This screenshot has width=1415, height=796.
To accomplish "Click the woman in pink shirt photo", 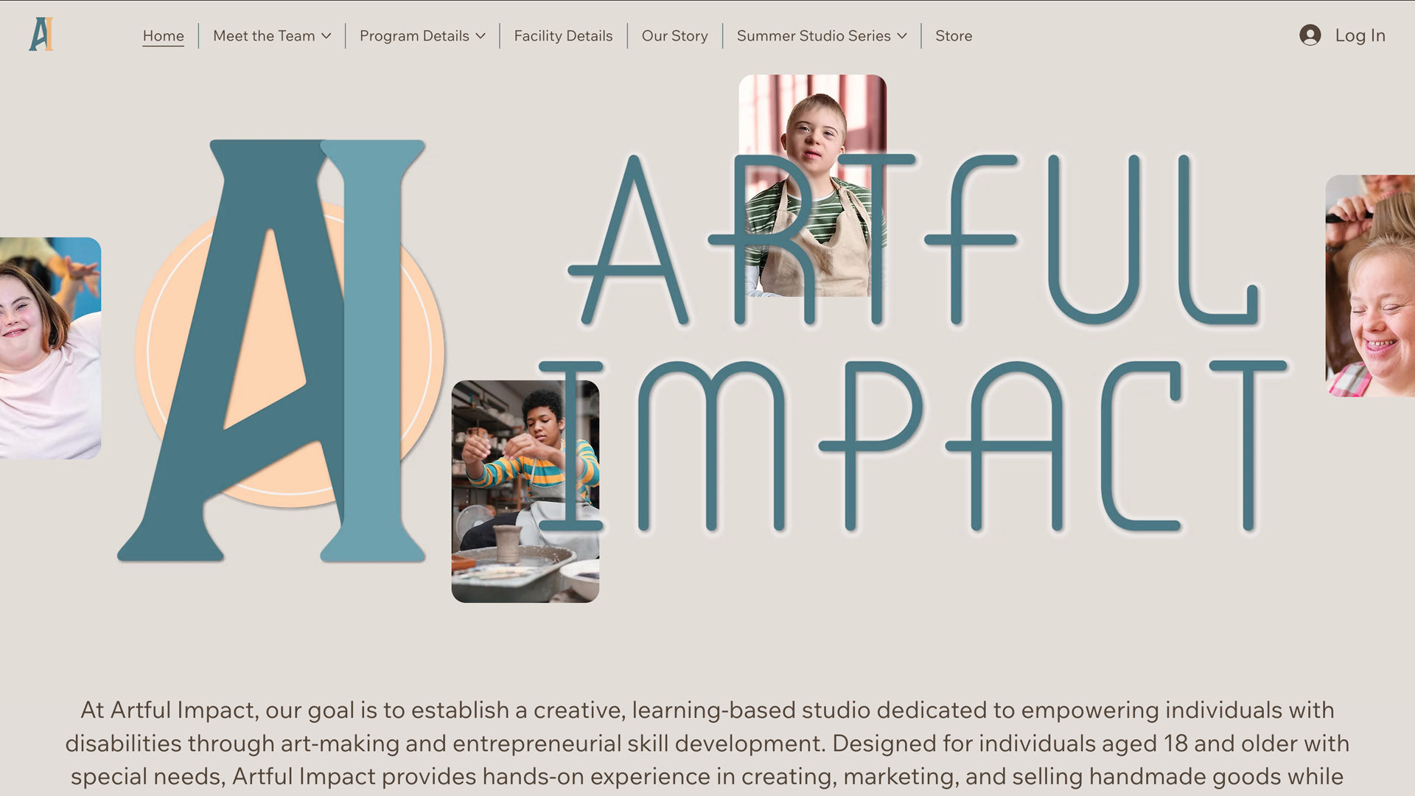I will (50, 348).
